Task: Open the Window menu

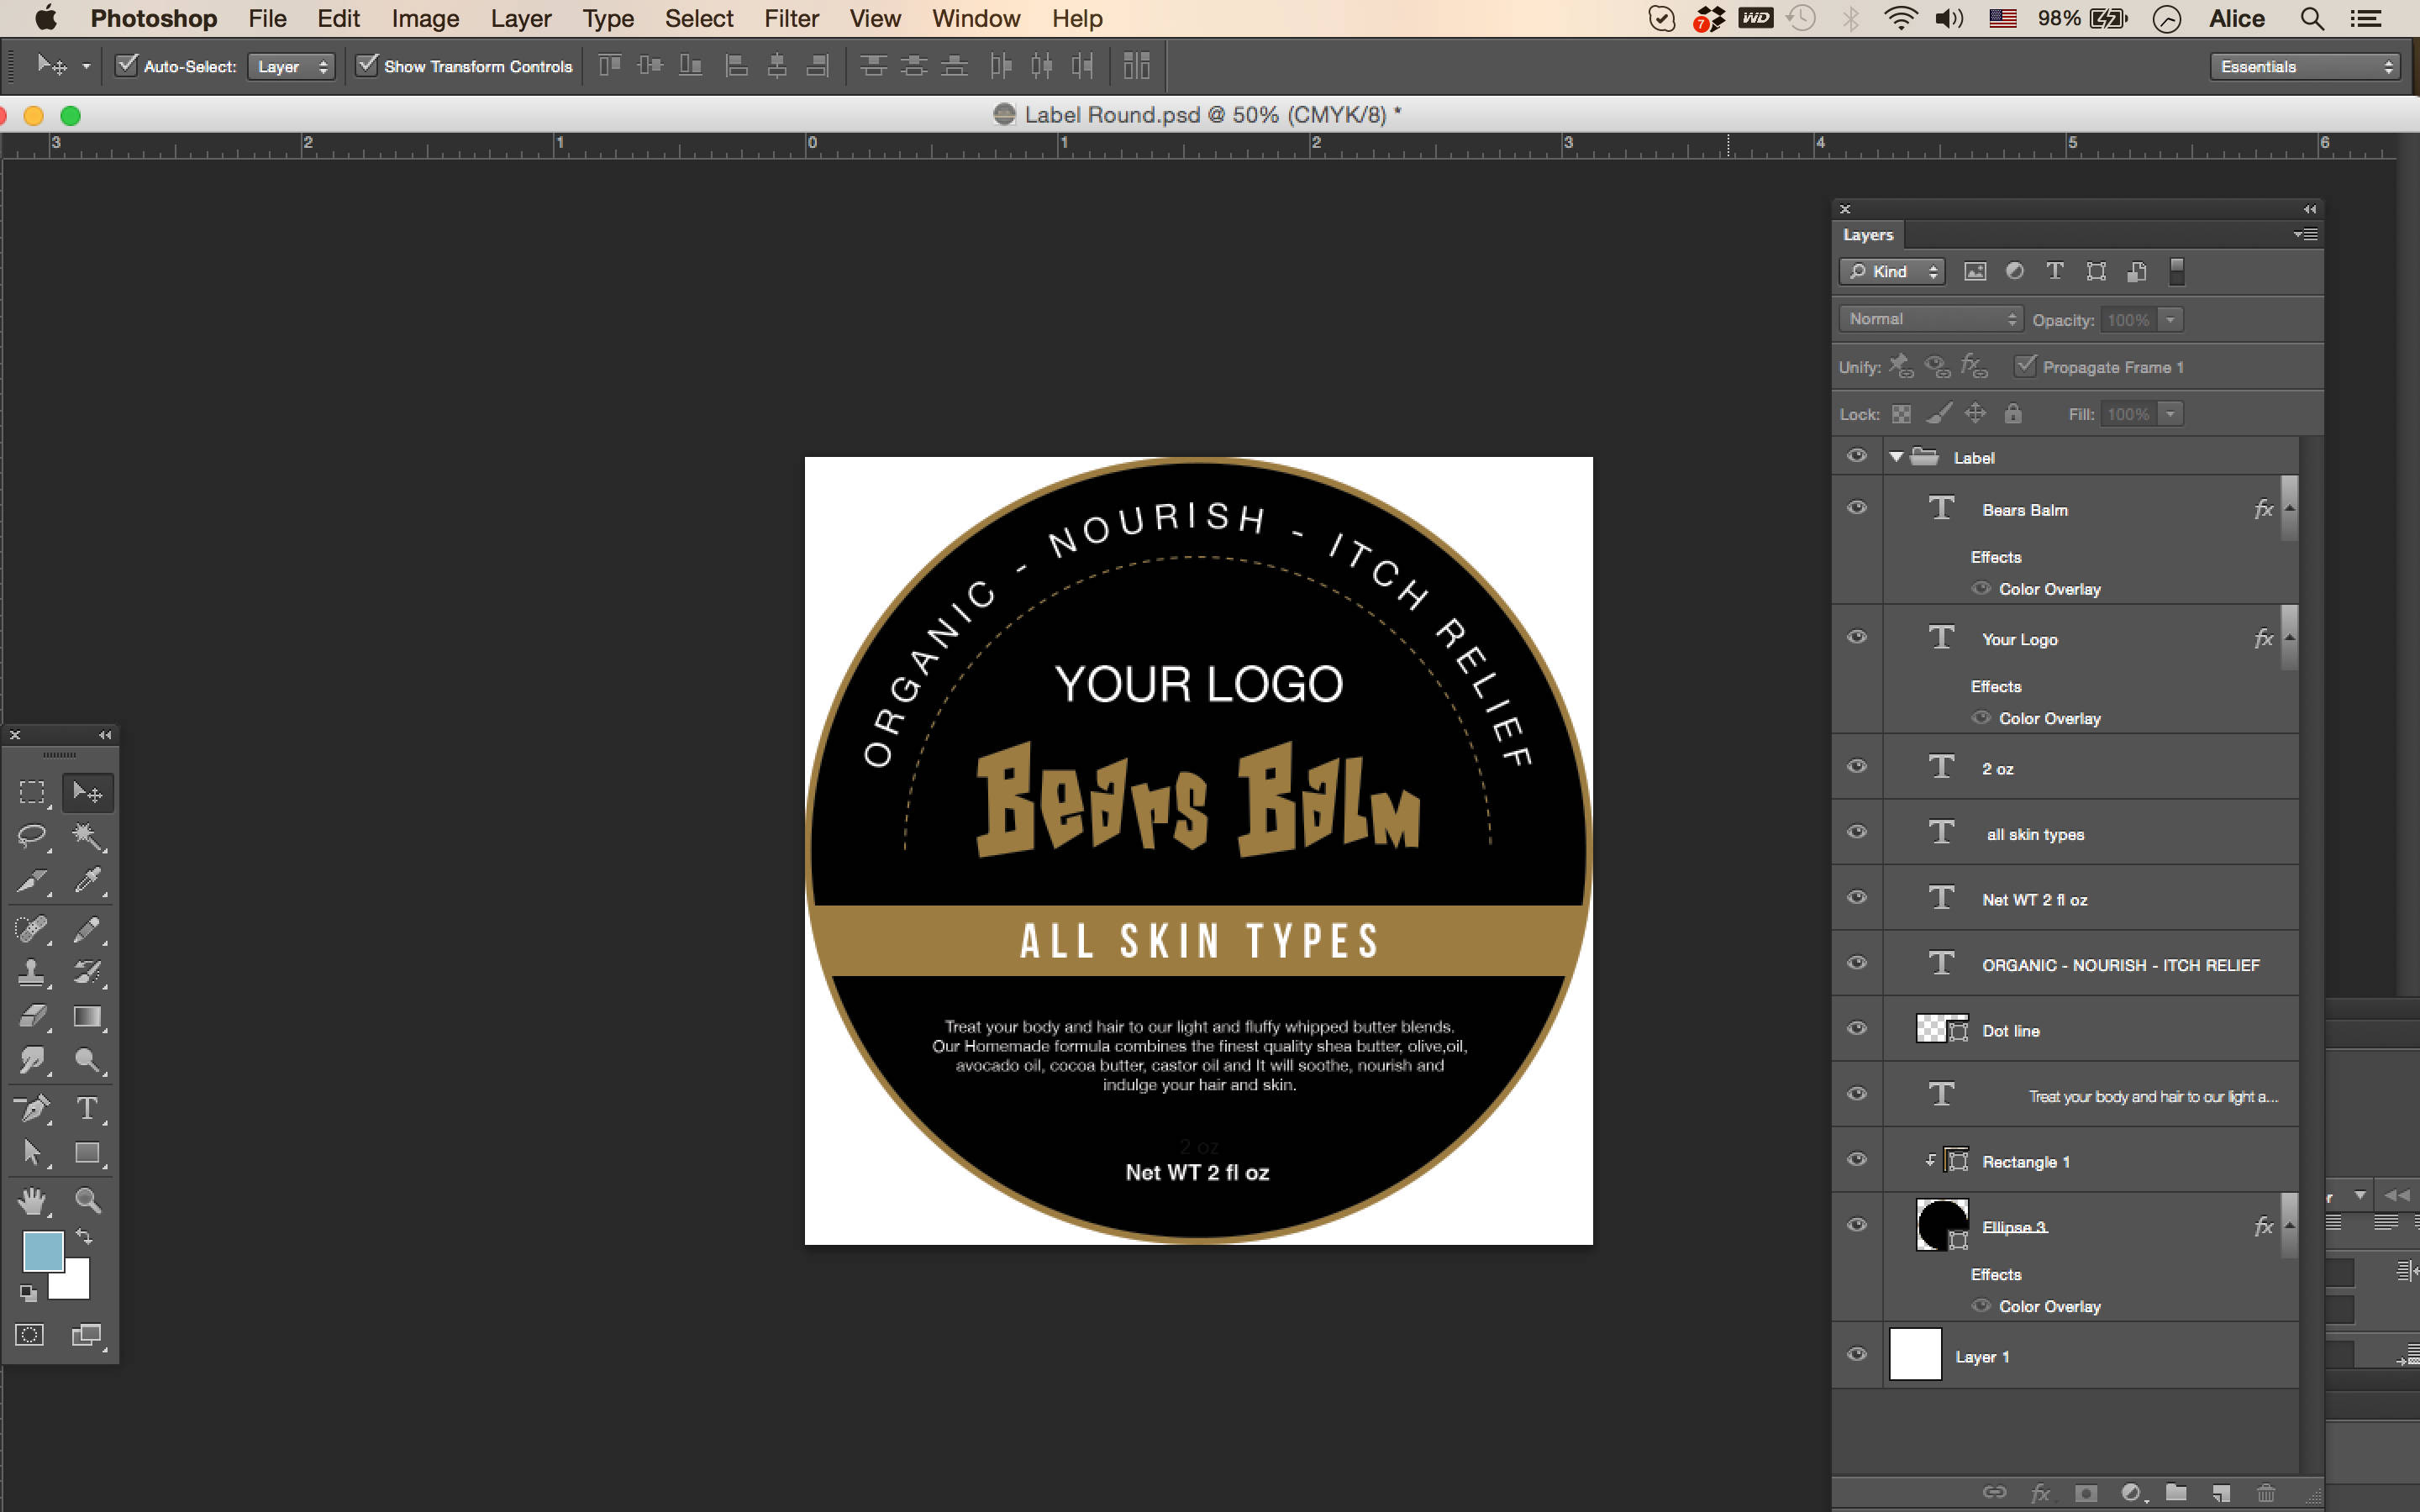Action: pos(975,18)
